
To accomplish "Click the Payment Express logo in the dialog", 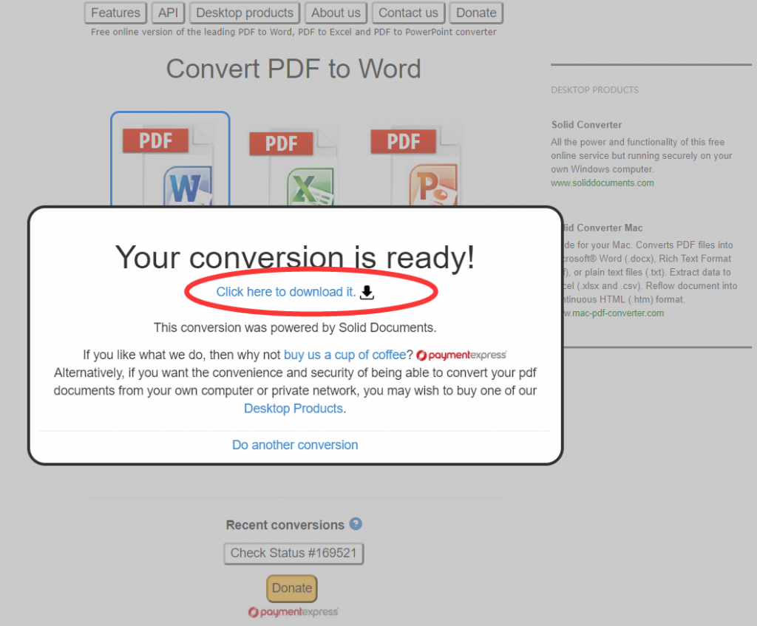I will [461, 355].
